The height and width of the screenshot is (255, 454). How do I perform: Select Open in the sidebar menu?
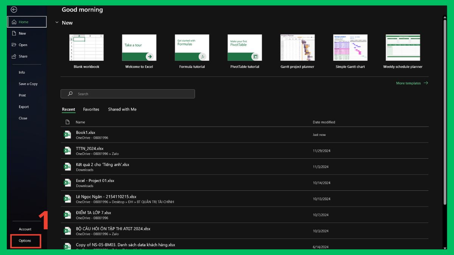coord(27,45)
